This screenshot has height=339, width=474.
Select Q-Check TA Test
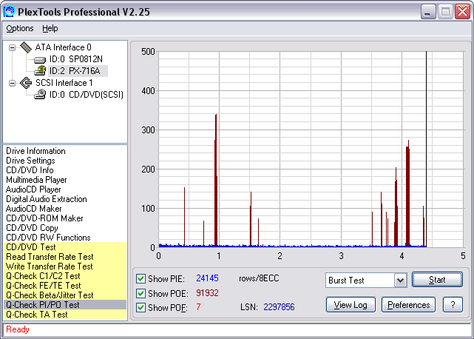[65, 315]
